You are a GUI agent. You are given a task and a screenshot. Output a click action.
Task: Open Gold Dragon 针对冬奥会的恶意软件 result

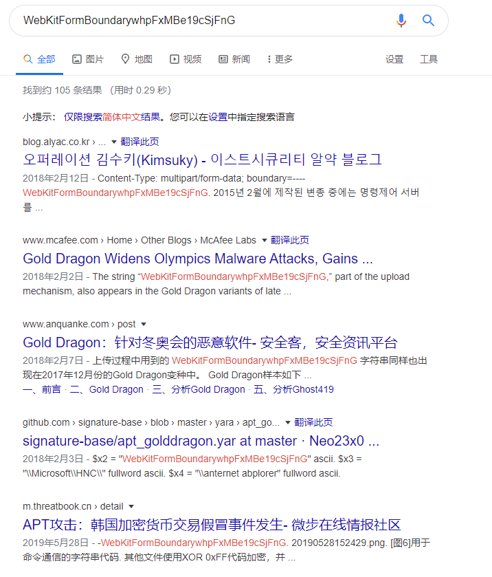point(210,342)
